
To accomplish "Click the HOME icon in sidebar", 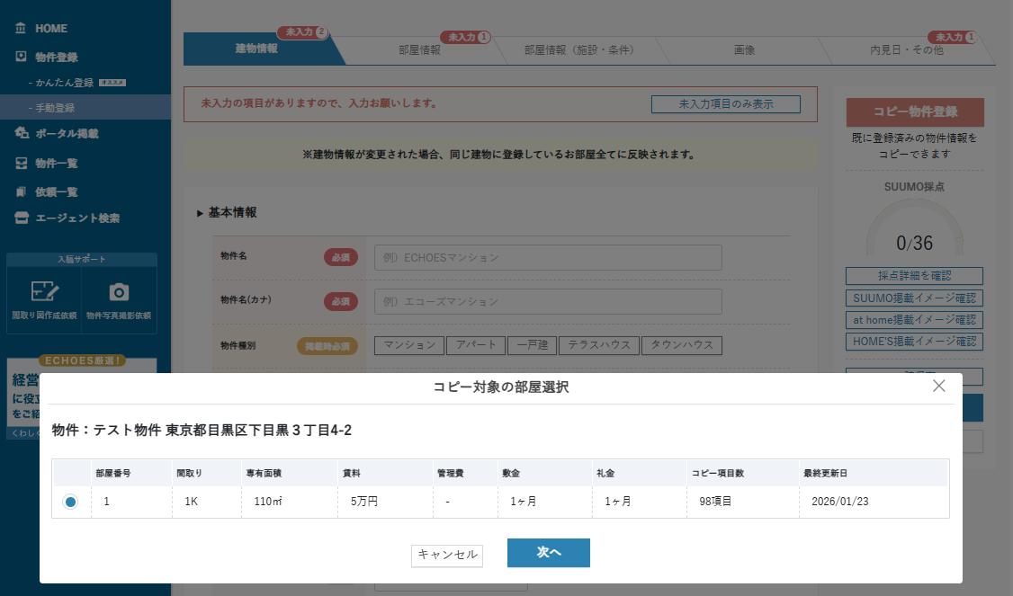I will pyautogui.click(x=21, y=29).
